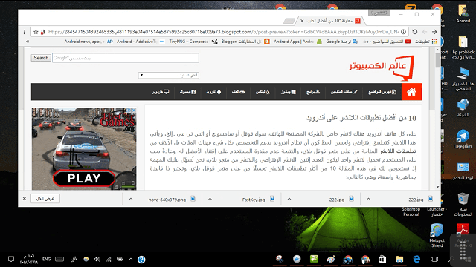Image resolution: width=476 pixels, height=267 pixels.
Task: Close the car game ad with the X
Action: (134, 111)
